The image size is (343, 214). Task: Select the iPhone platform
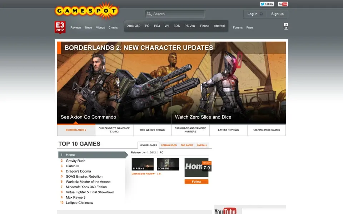point(204,26)
